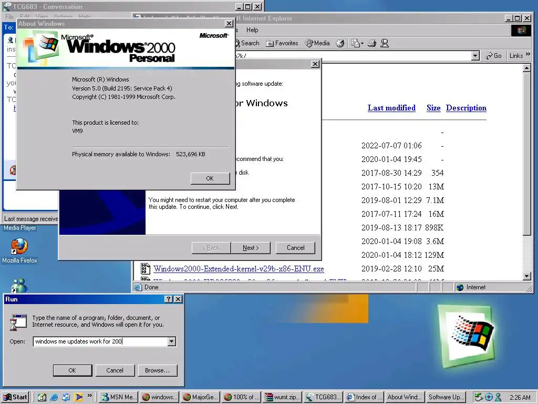This screenshot has width=538, height=404.
Task: Expand the Quick Launch overflow chevron
Action: [x=89, y=396]
